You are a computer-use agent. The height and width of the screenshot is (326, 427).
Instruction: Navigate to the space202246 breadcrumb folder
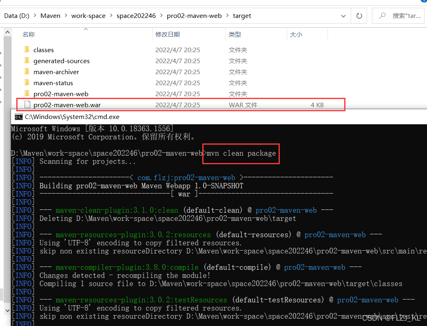coord(136,16)
